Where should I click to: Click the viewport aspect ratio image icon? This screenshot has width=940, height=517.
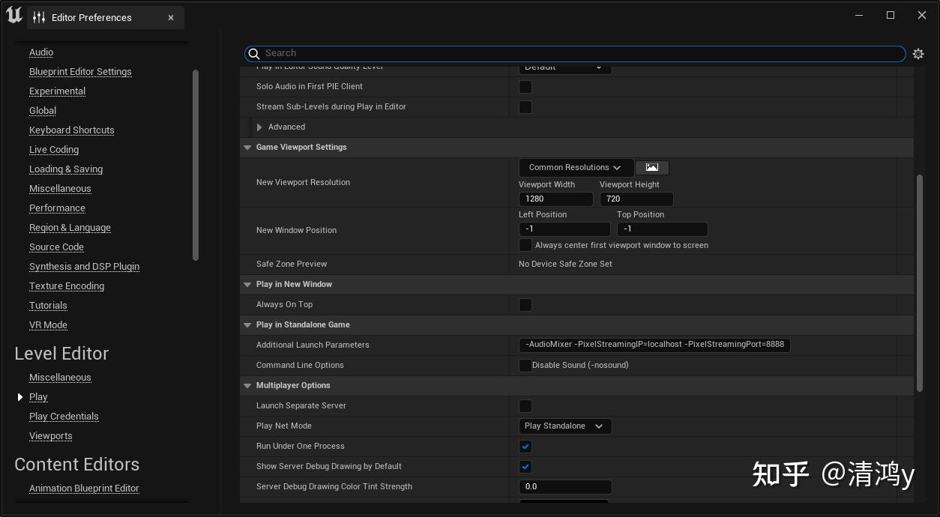click(652, 168)
